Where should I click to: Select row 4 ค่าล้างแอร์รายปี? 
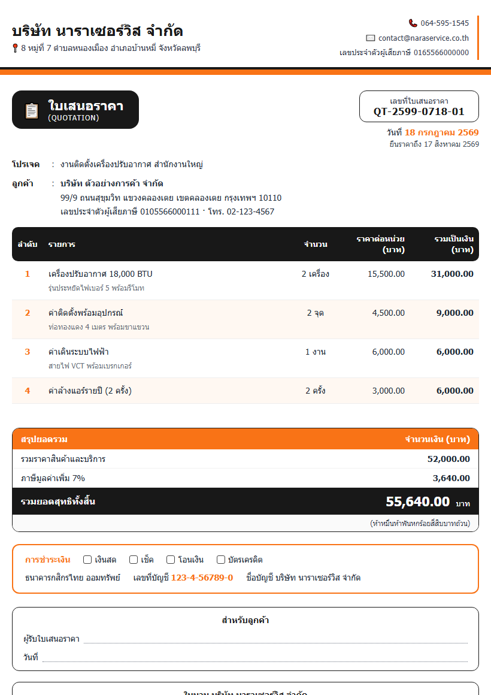(245, 391)
